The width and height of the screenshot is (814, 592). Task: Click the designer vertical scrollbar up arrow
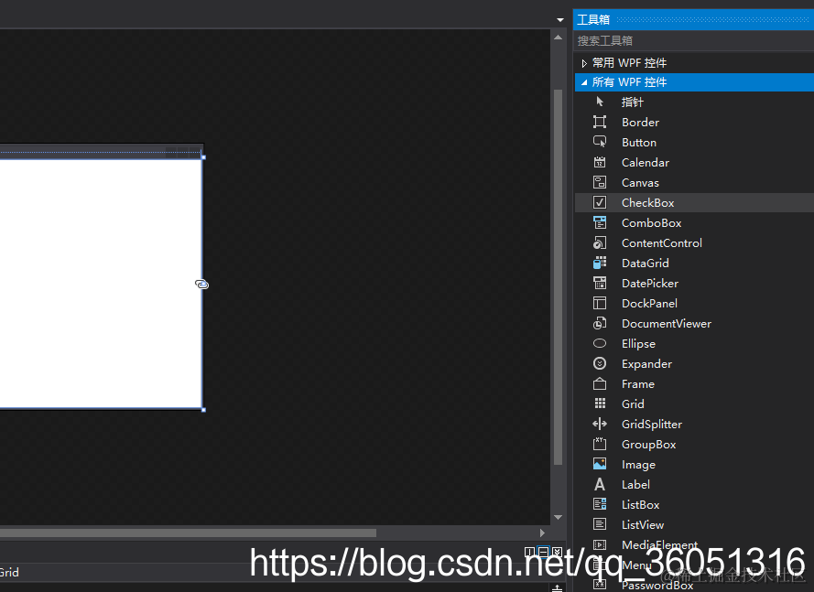click(558, 38)
